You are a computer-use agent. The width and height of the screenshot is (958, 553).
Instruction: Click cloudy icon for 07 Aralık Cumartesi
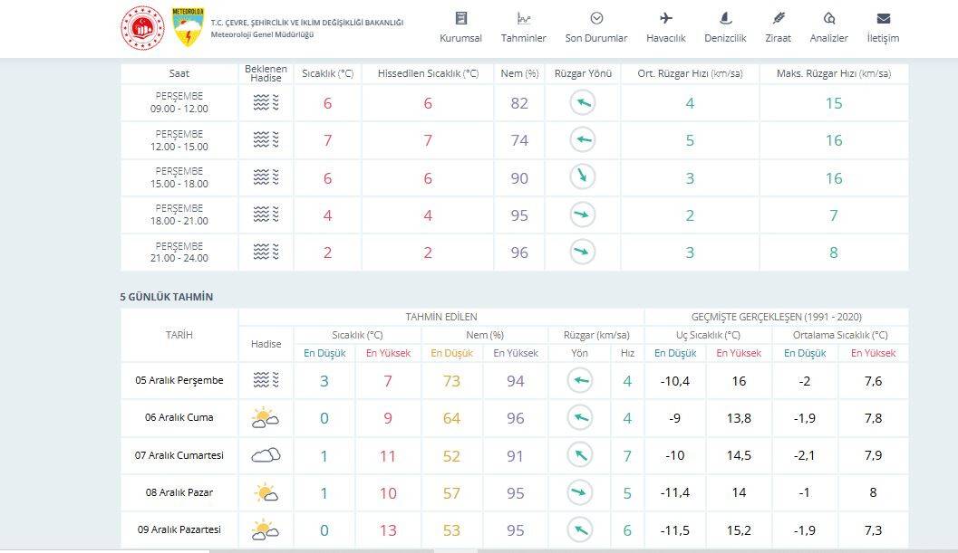pyautogui.click(x=265, y=455)
